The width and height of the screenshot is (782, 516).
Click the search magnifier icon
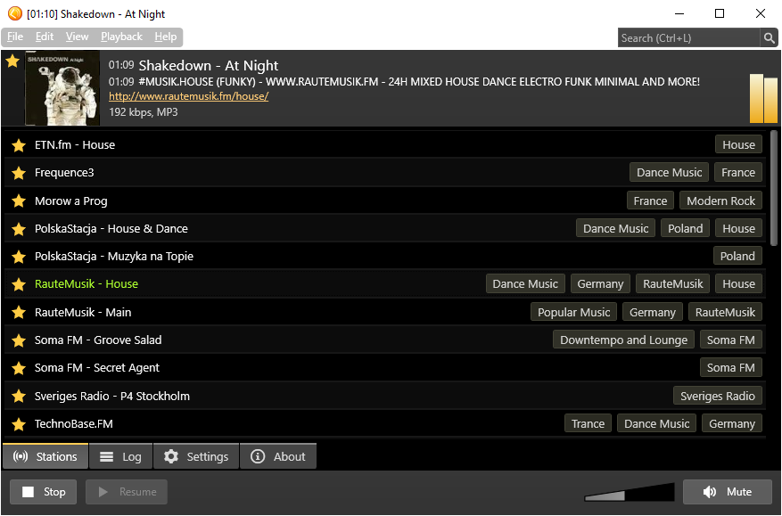coord(769,37)
